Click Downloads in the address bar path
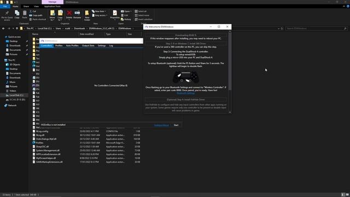Image resolution: width=350 pixels, height=197 pixels. (79, 28)
